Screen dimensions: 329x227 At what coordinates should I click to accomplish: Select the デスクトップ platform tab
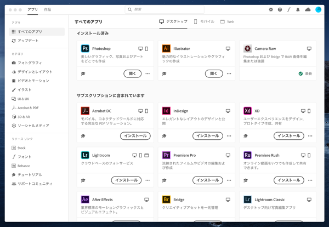click(173, 21)
